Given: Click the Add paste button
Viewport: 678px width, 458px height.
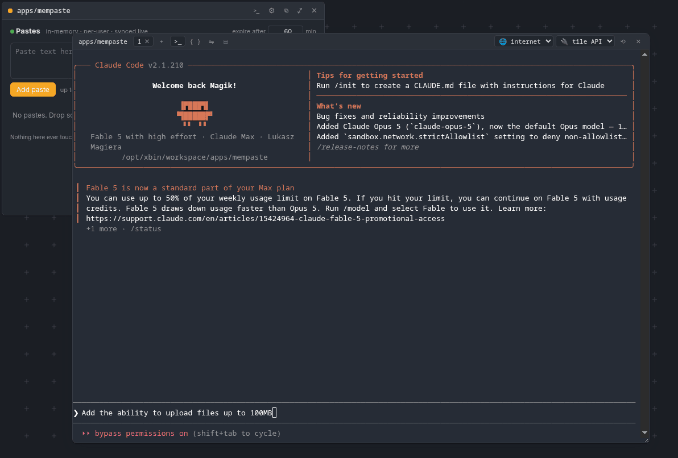Looking at the screenshot, I should [x=33, y=89].
